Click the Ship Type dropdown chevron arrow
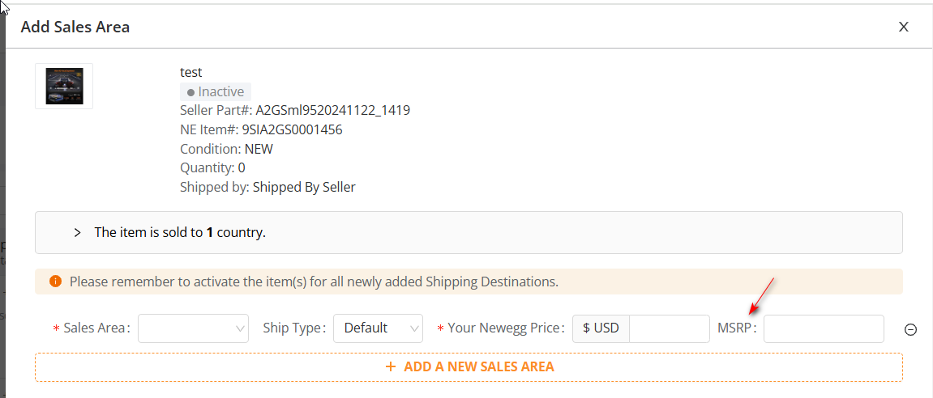 pyautogui.click(x=415, y=328)
